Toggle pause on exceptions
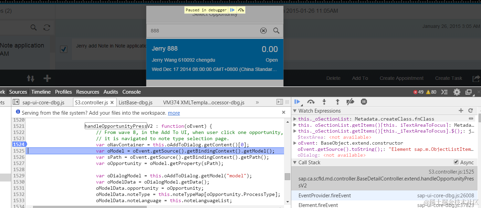The image size is (481, 208). 364,102
